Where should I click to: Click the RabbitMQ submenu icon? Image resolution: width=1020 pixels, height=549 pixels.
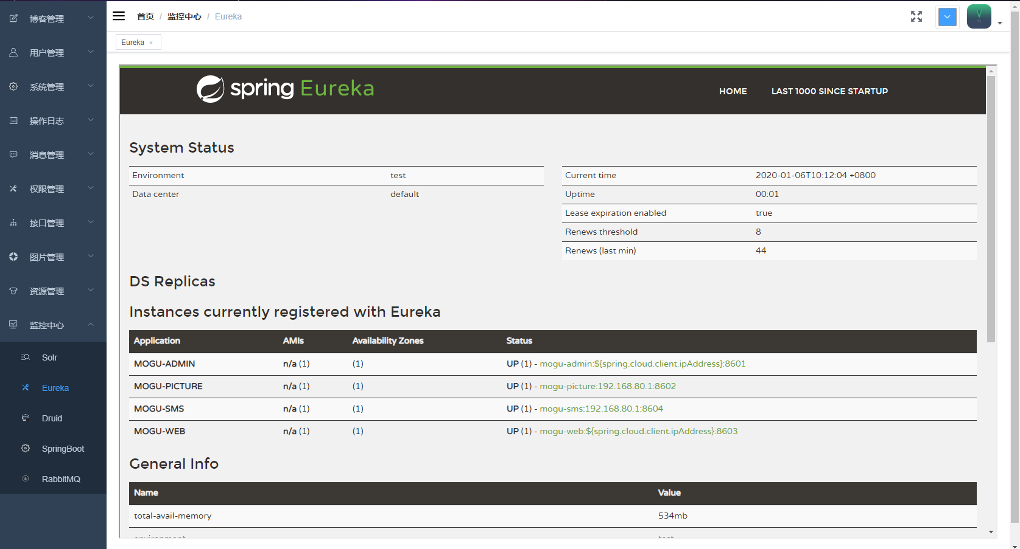tap(26, 479)
